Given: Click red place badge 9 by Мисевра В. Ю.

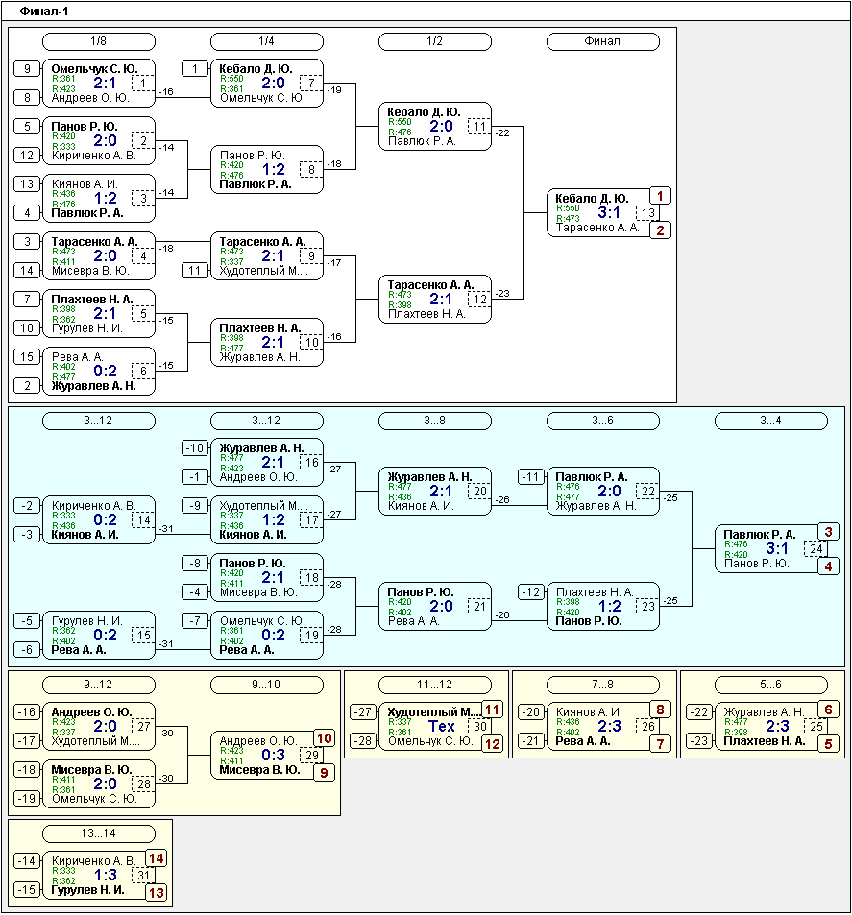Looking at the screenshot, I should pyautogui.click(x=324, y=773).
